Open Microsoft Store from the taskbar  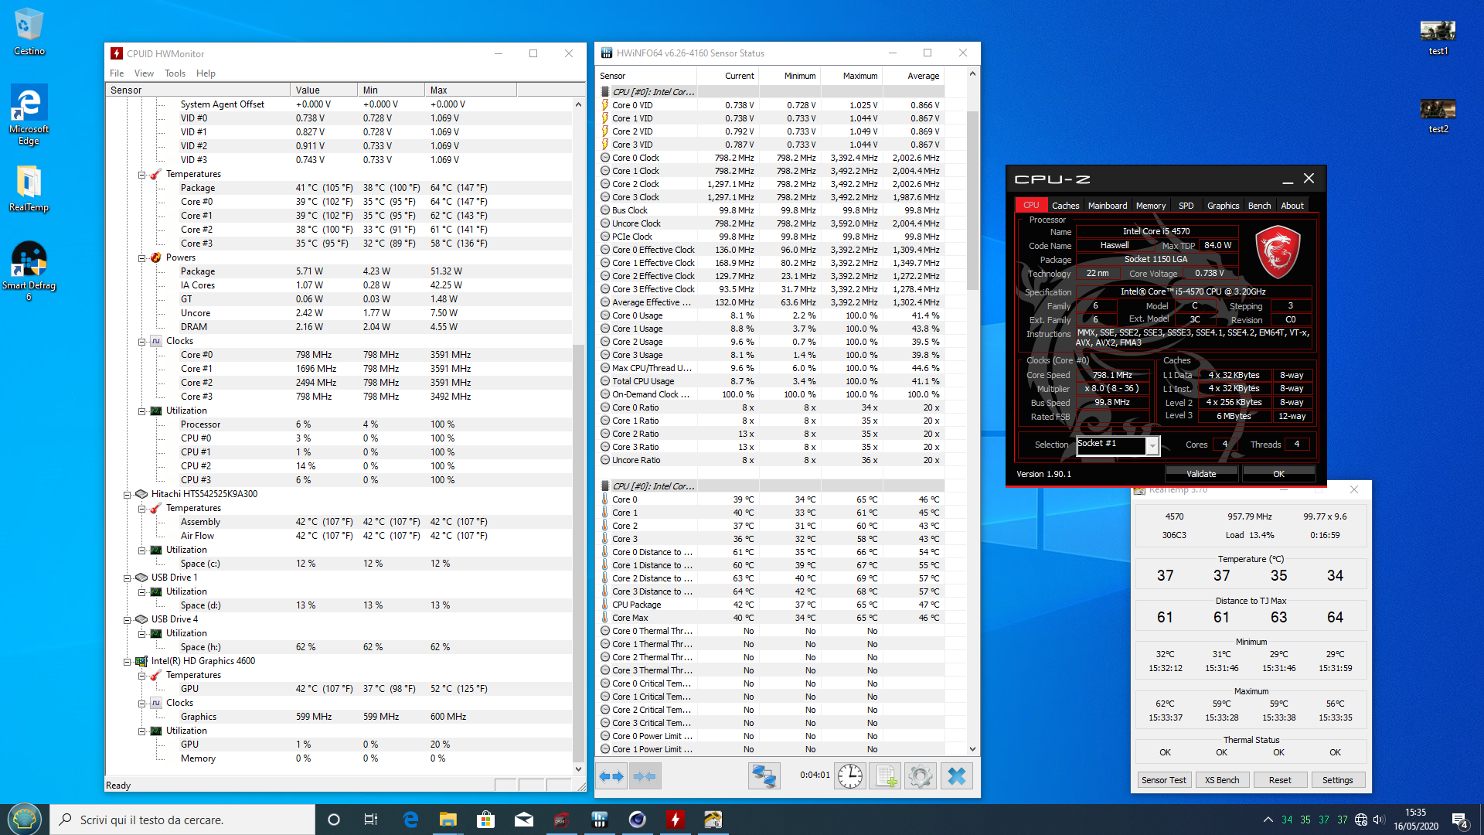point(485,820)
